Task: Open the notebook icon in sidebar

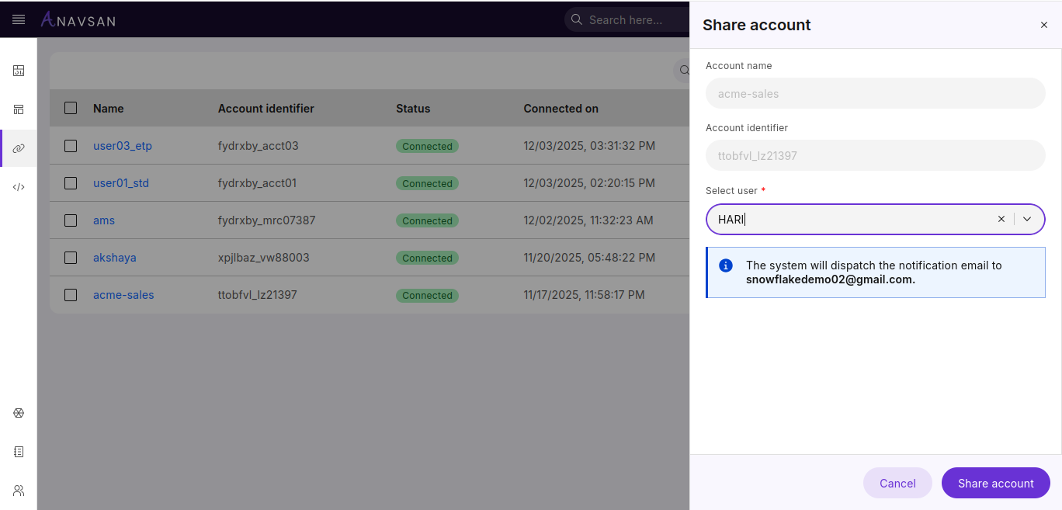Action: click(19, 452)
